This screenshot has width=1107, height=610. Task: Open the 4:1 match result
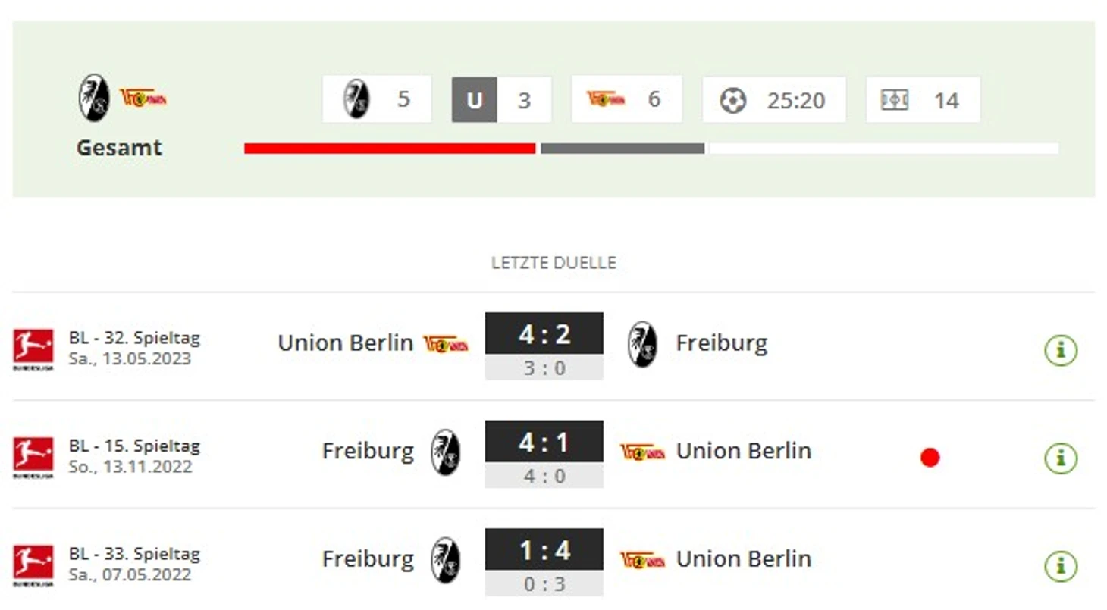click(x=544, y=443)
